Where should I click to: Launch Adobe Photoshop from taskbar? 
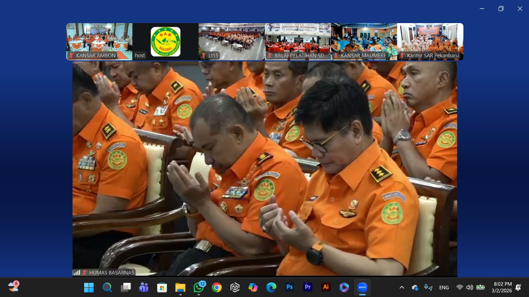289,287
